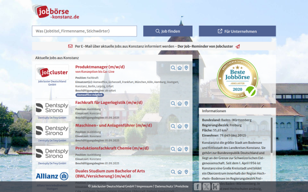Click map pin icon for Fachkraft für Lagerlogistik
This screenshot has width=308, height=192.
click(186, 103)
